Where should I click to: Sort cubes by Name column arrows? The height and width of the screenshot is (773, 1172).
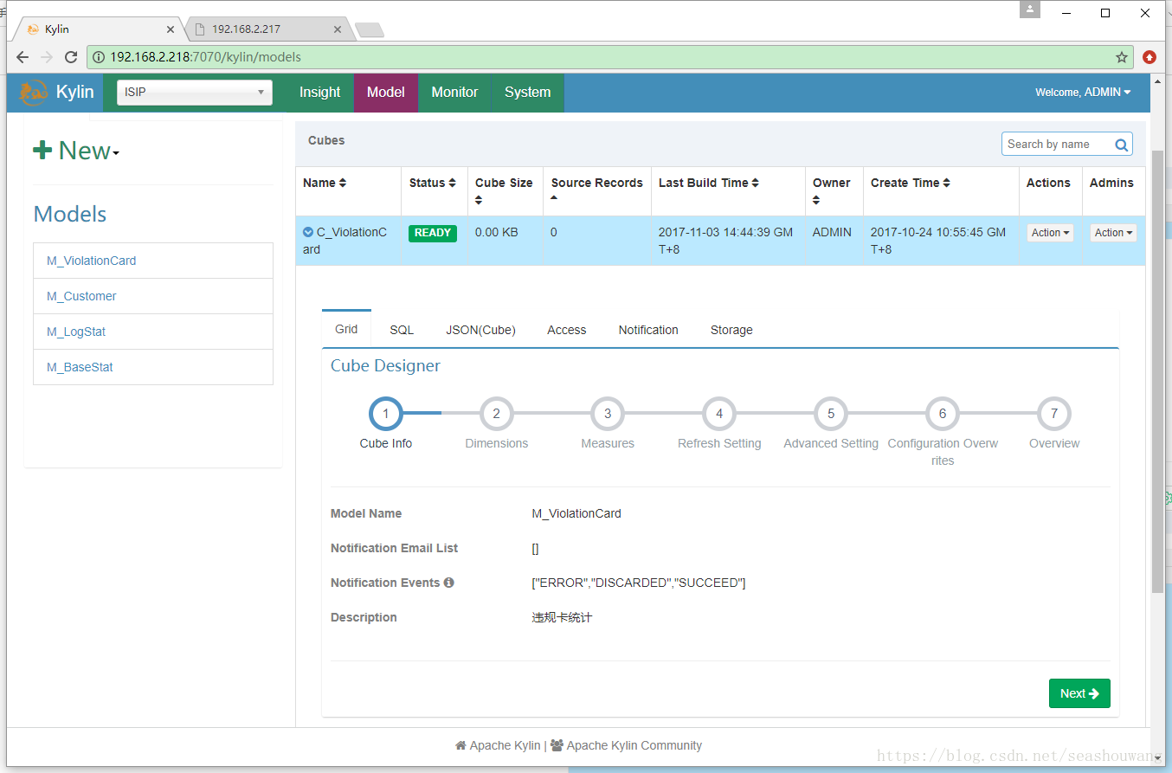[343, 183]
